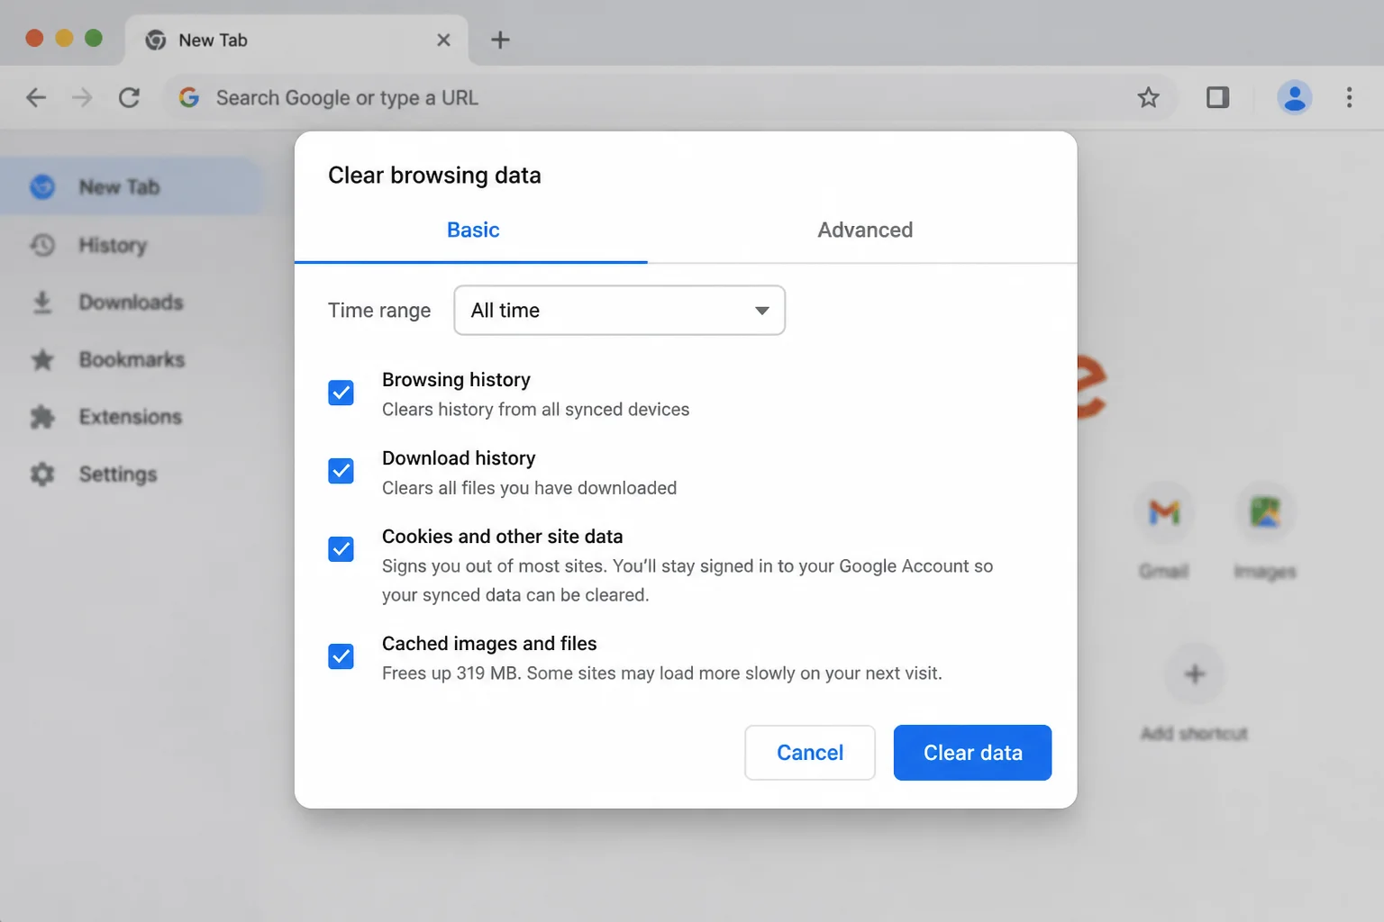Close the New Tab tab
The width and height of the screenshot is (1384, 922).
(443, 40)
